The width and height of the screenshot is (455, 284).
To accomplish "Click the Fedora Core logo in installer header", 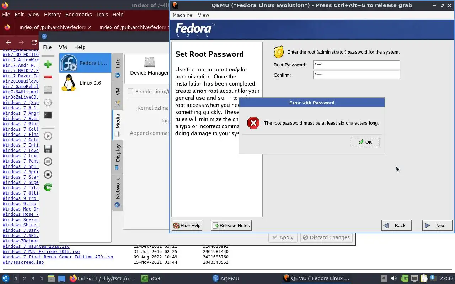I will coord(195,30).
